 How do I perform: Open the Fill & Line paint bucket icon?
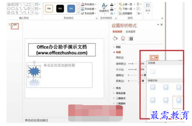pyautogui.click(x=115, y=39)
